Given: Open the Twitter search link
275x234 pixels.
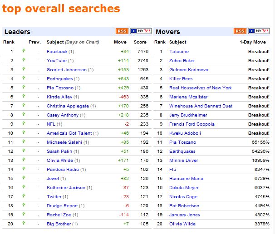Looking at the screenshot, I should tap(54, 197).
